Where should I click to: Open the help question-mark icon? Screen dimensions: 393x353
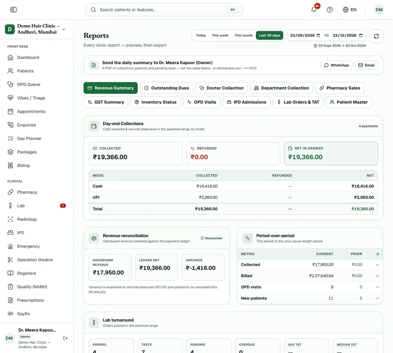pos(330,10)
